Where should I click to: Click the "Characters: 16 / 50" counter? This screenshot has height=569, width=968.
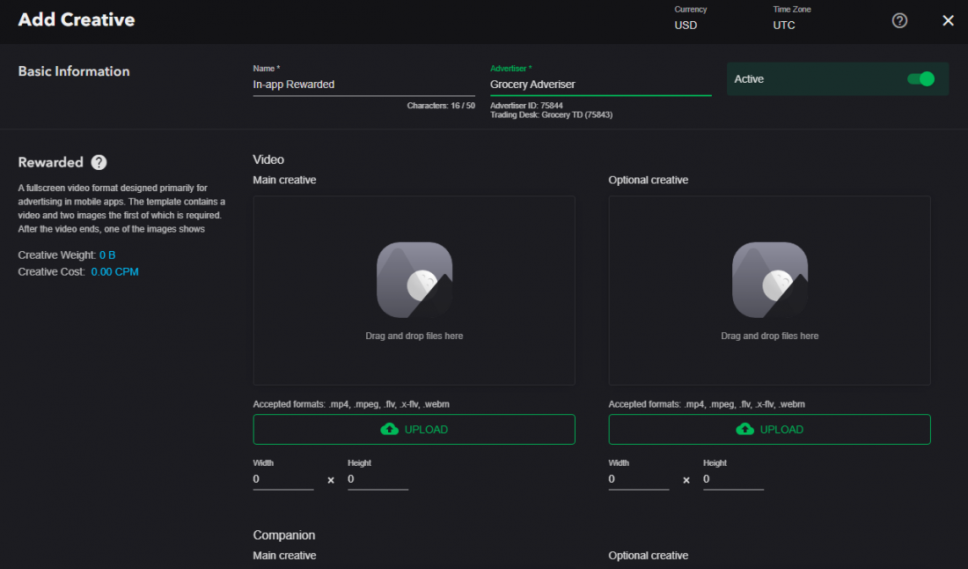pyautogui.click(x=441, y=106)
